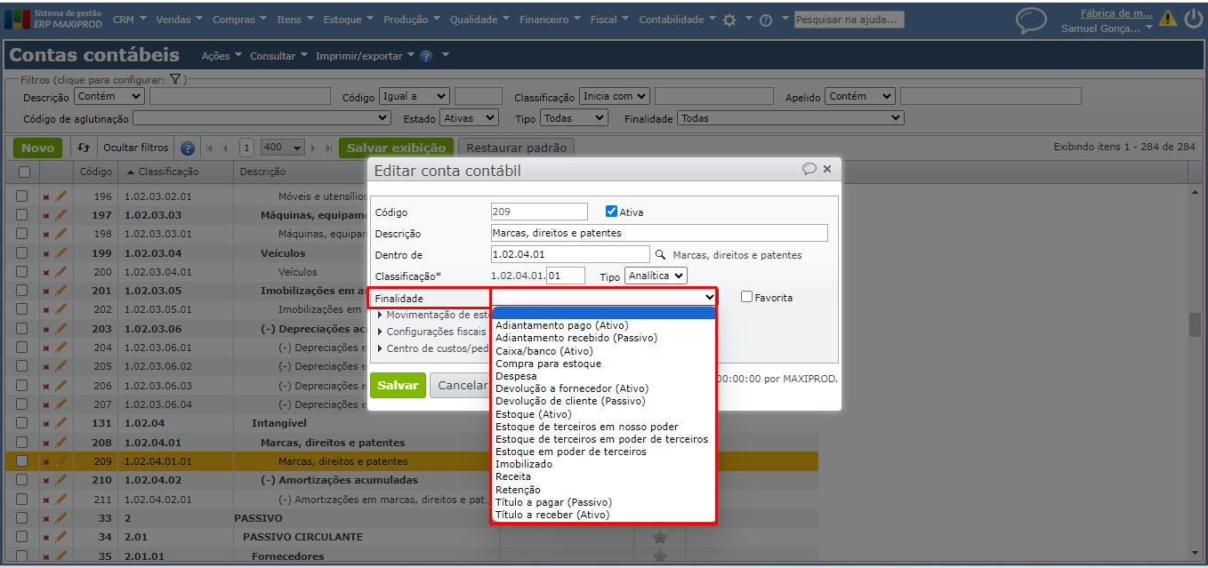
Task: Click the Cancelar button
Action: point(463,385)
